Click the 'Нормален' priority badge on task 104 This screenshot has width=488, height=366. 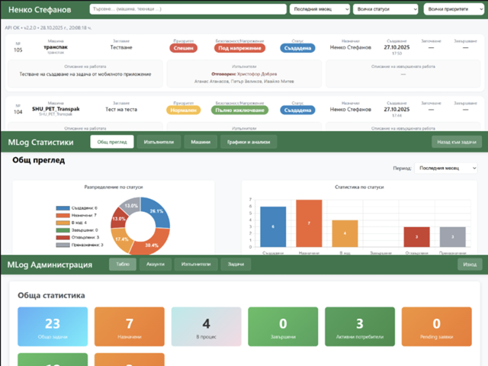click(x=183, y=110)
